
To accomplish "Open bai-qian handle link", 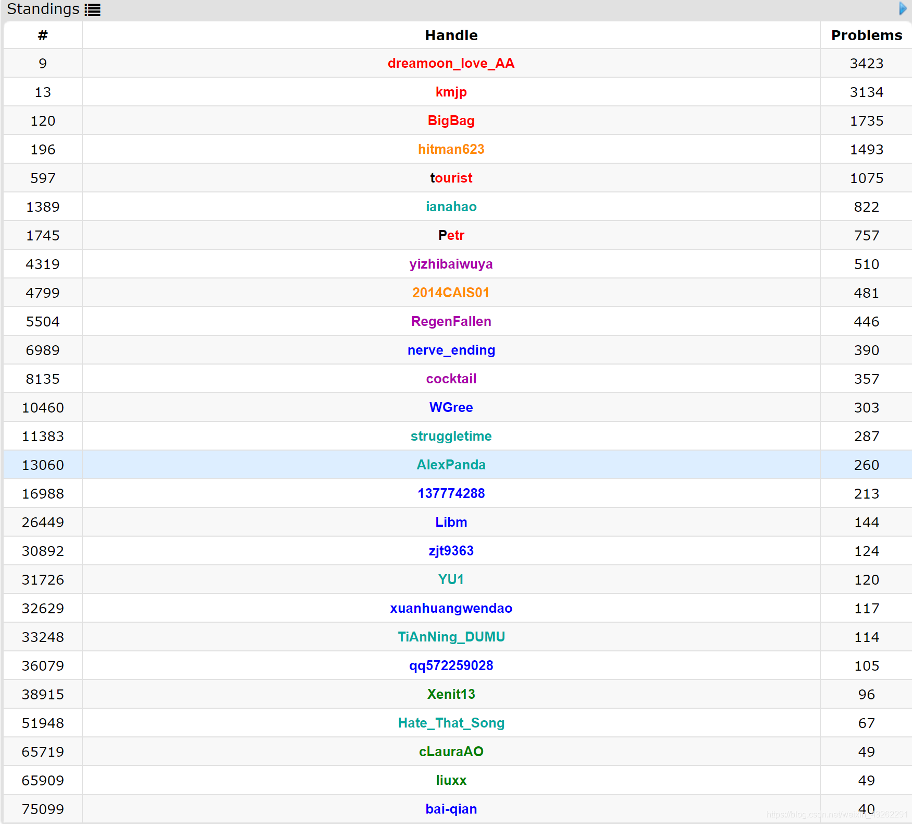I will click(x=451, y=809).
